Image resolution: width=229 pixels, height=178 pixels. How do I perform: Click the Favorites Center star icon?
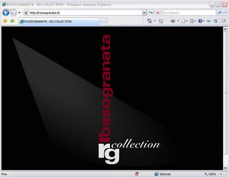[x=5, y=21]
